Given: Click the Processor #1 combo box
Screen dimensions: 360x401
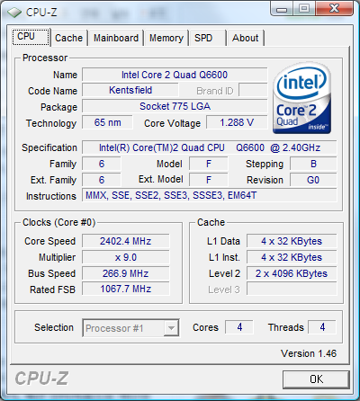Looking at the screenshot, I should [x=130, y=328].
